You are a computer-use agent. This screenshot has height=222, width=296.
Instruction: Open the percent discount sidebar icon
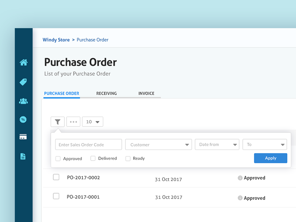pyautogui.click(x=23, y=120)
